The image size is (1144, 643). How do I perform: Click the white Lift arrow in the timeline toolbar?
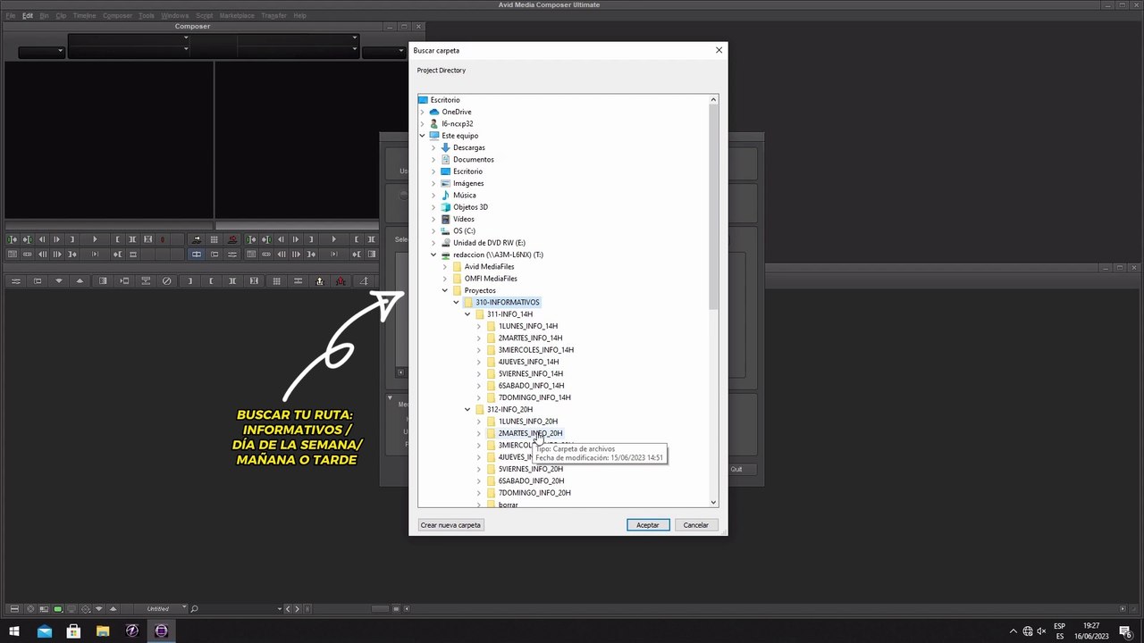coord(320,281)
